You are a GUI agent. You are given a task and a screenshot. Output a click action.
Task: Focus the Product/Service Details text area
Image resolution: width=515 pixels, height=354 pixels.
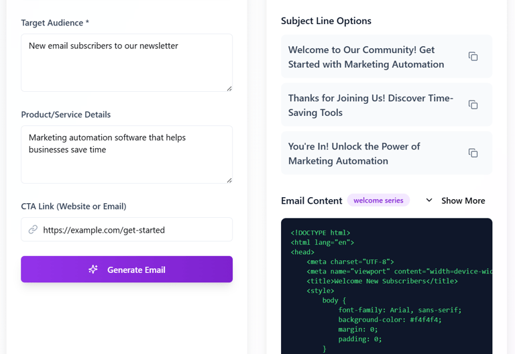126,160
